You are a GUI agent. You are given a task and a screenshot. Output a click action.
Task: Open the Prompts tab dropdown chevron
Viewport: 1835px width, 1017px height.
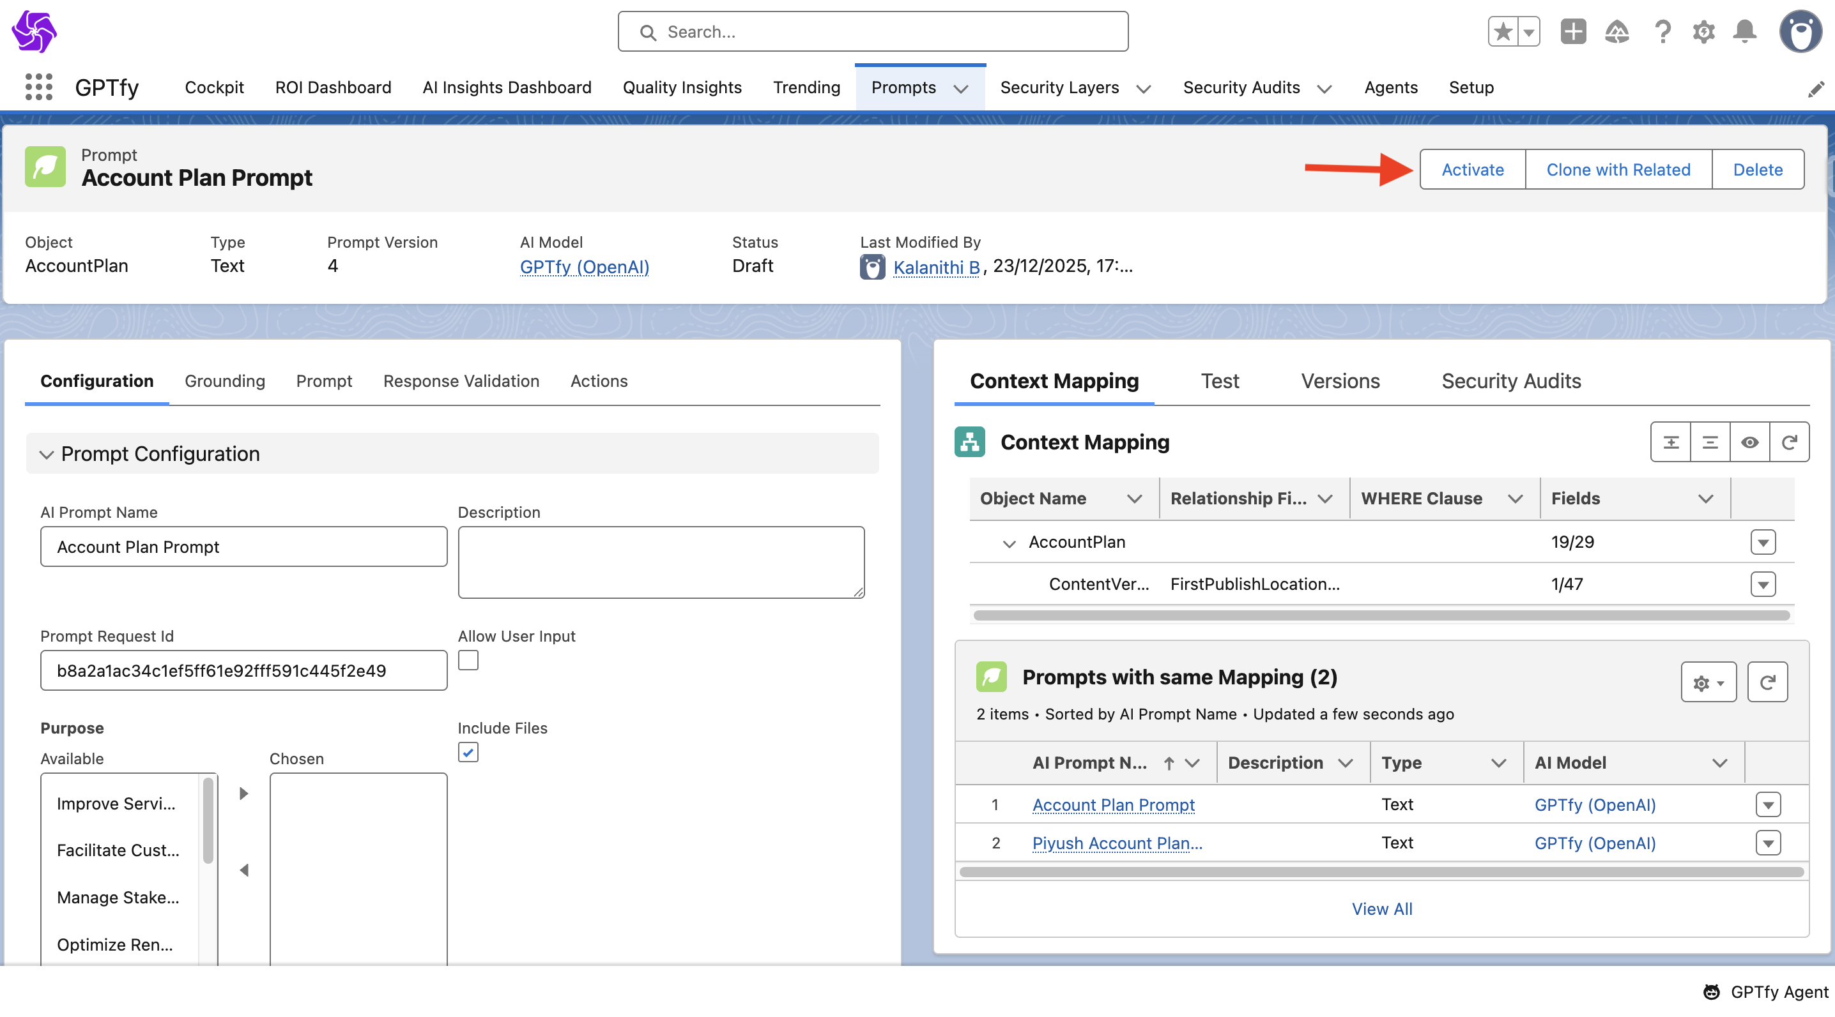click(x=961, y=89)
